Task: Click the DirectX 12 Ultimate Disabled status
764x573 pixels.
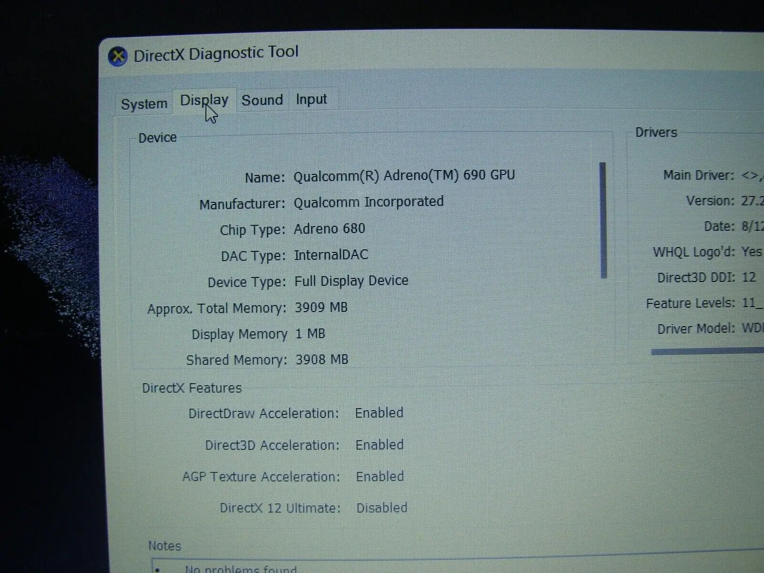Action: tap(382, 508)
